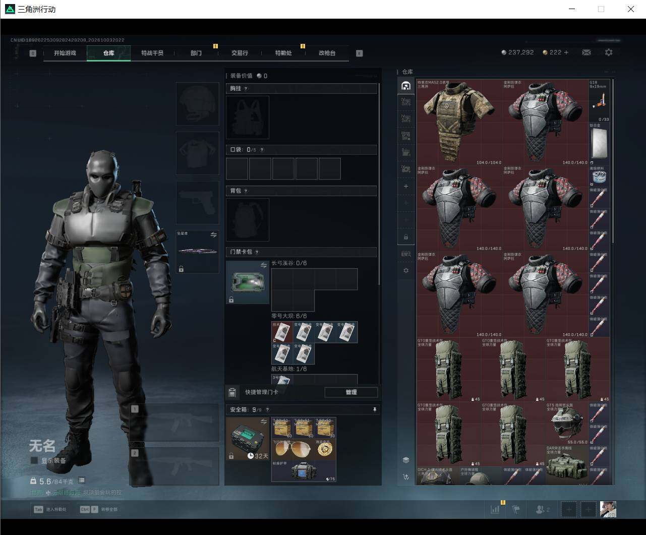Add storage with the first plus icon
Screen dimensions: 646x535
pos(406,186)
